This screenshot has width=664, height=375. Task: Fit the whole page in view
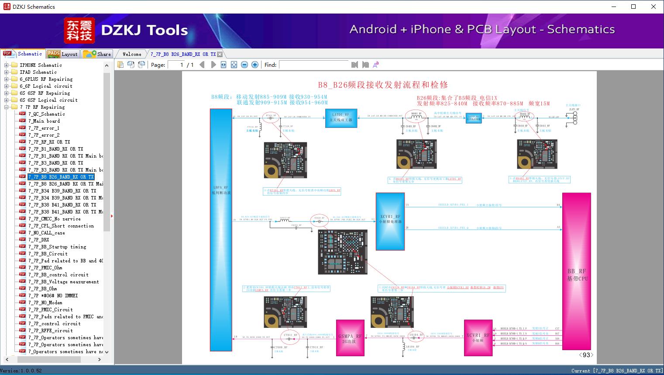pos(234,65)
